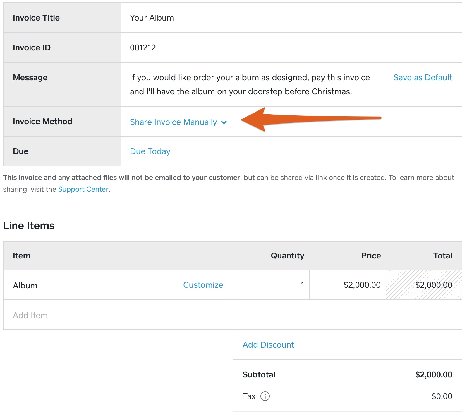Click the Message label
467x412 pixels.
(x=30, y=77)
